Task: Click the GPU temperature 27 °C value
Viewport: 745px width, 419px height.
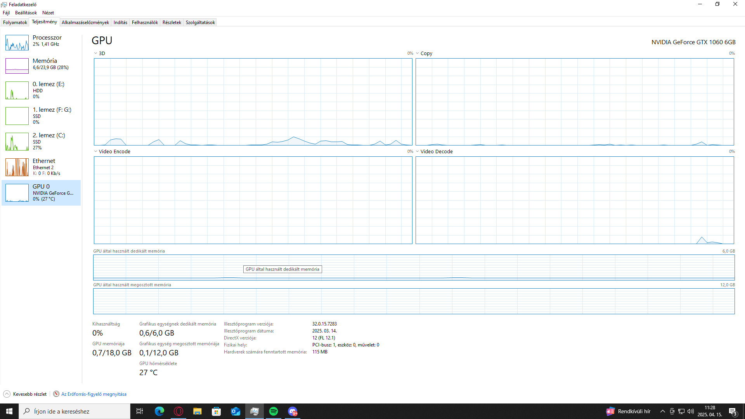Action: tap(148, 372)
